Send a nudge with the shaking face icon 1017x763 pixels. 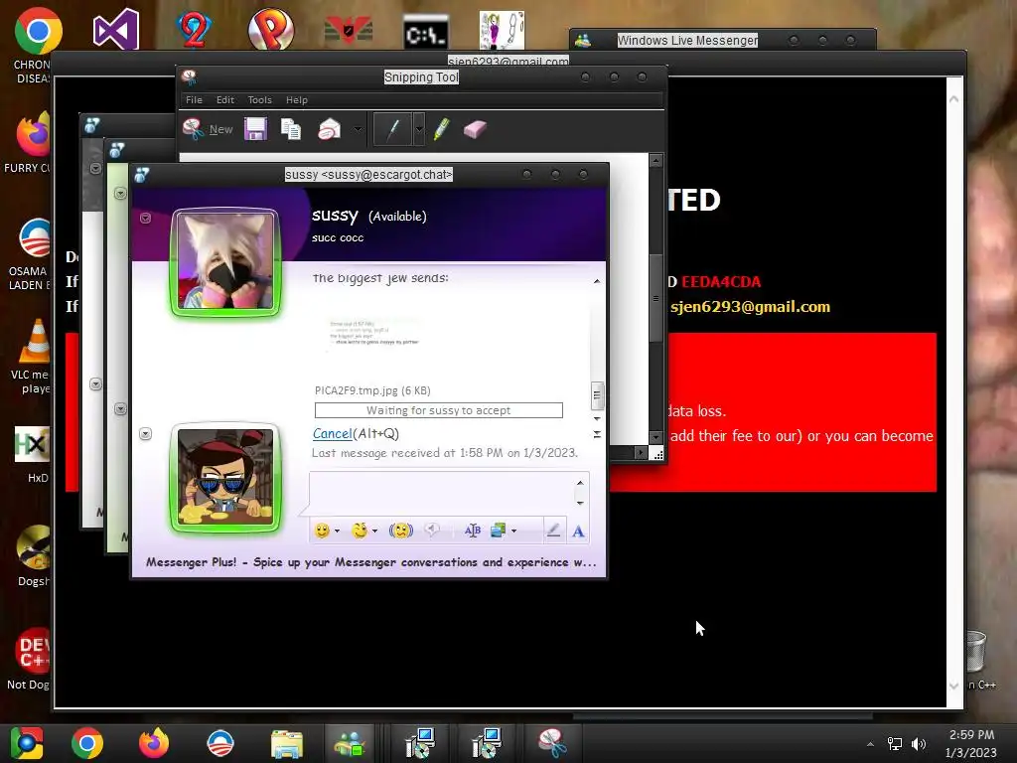[x=401, y=531]
